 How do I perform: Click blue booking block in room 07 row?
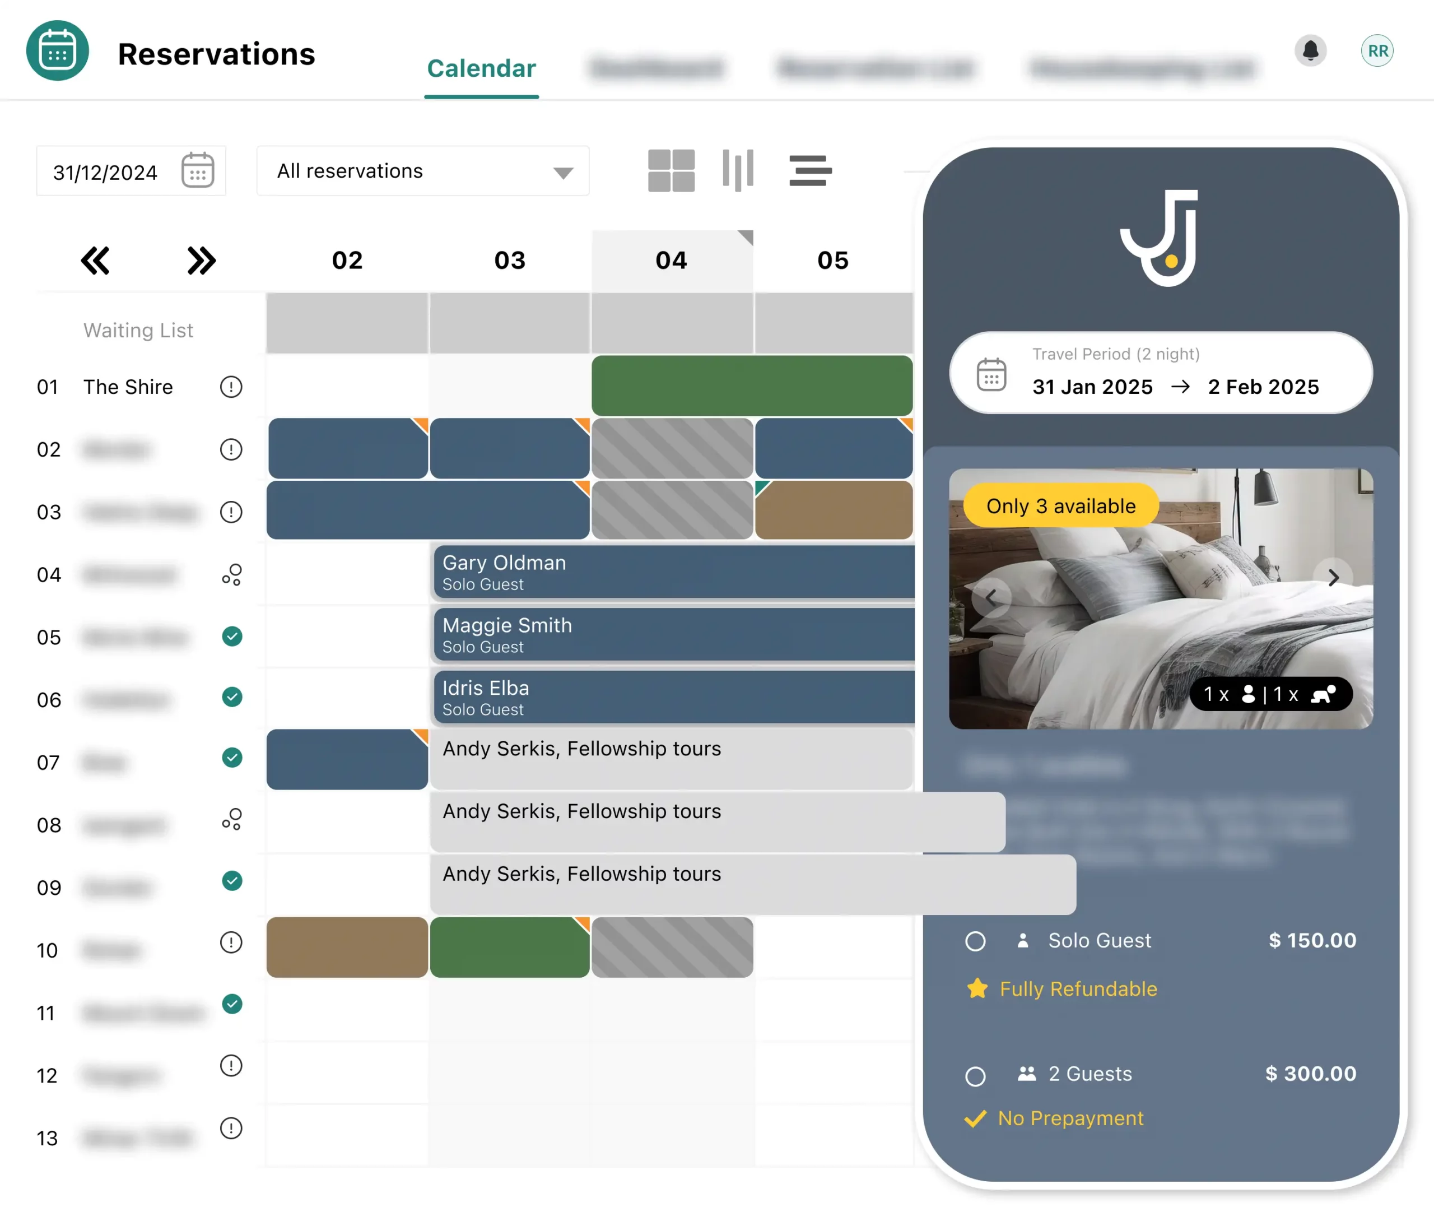tap(347, 759)
